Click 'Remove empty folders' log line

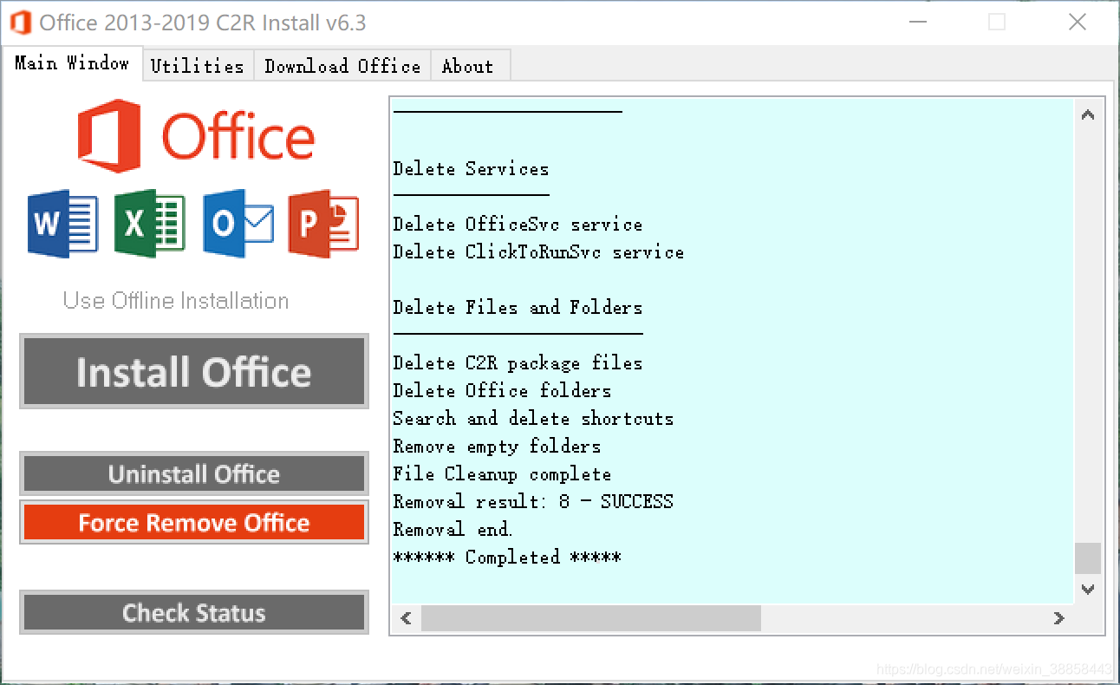497,446
